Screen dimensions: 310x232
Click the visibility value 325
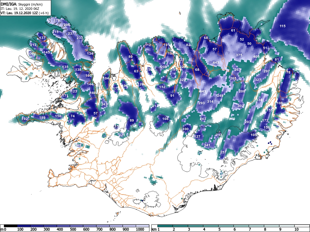click(x=122, y=135)
